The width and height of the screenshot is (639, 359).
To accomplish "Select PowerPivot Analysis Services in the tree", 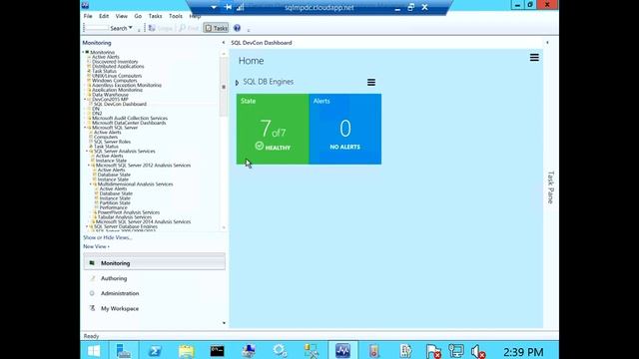I will tap(129, 212).
